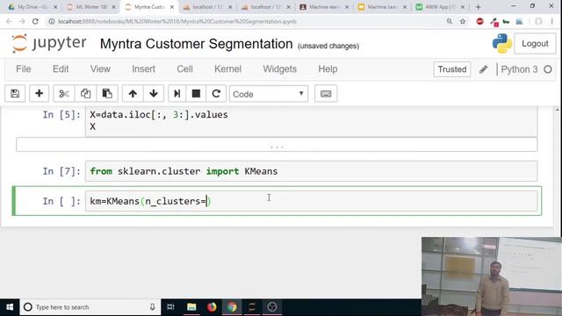Click the OBS Studio taskbar icon
This screenshot has width=562, height=316.
[x=272, y=307]
